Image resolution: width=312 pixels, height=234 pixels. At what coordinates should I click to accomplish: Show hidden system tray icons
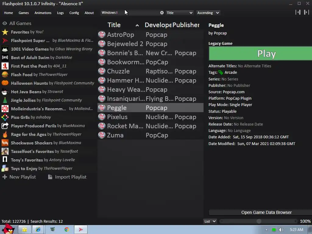[x=266, y=230]
